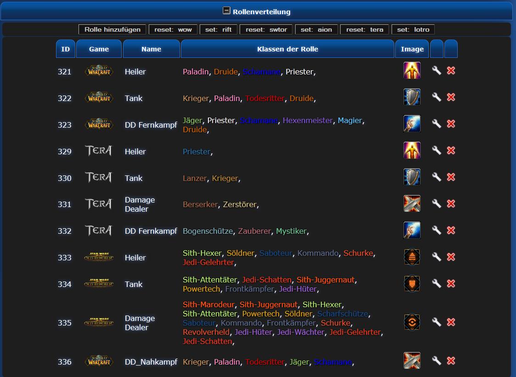Click the Tera logo in row 332

(99, 231)
